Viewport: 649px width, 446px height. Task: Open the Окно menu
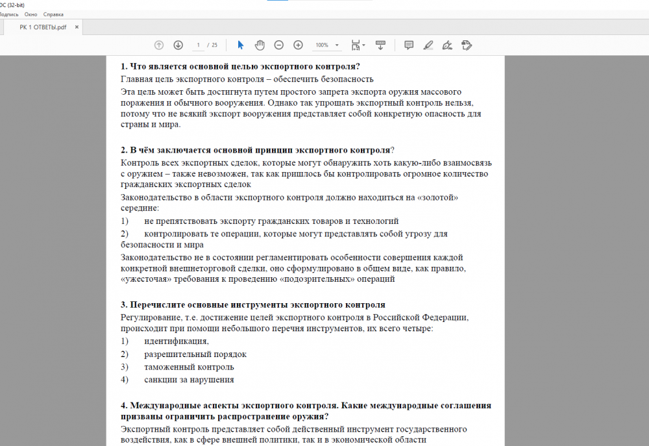[31, 14]
